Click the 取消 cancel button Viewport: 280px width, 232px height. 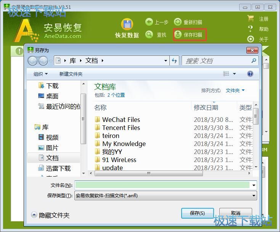coord(236,213)
